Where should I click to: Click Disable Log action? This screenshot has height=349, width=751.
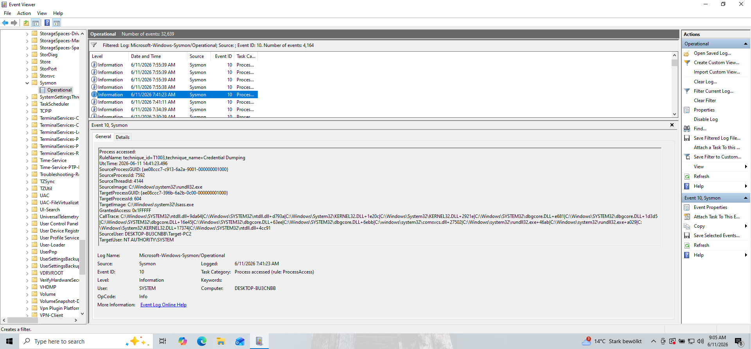tap(706, 119)
